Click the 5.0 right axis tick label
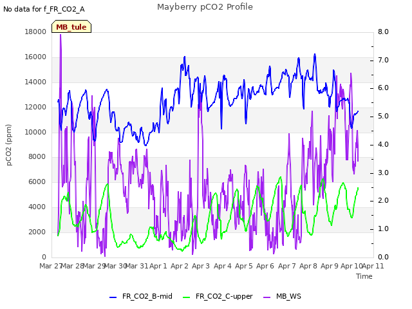Screen dimensions: 412x309 click(x=383, y=116)
